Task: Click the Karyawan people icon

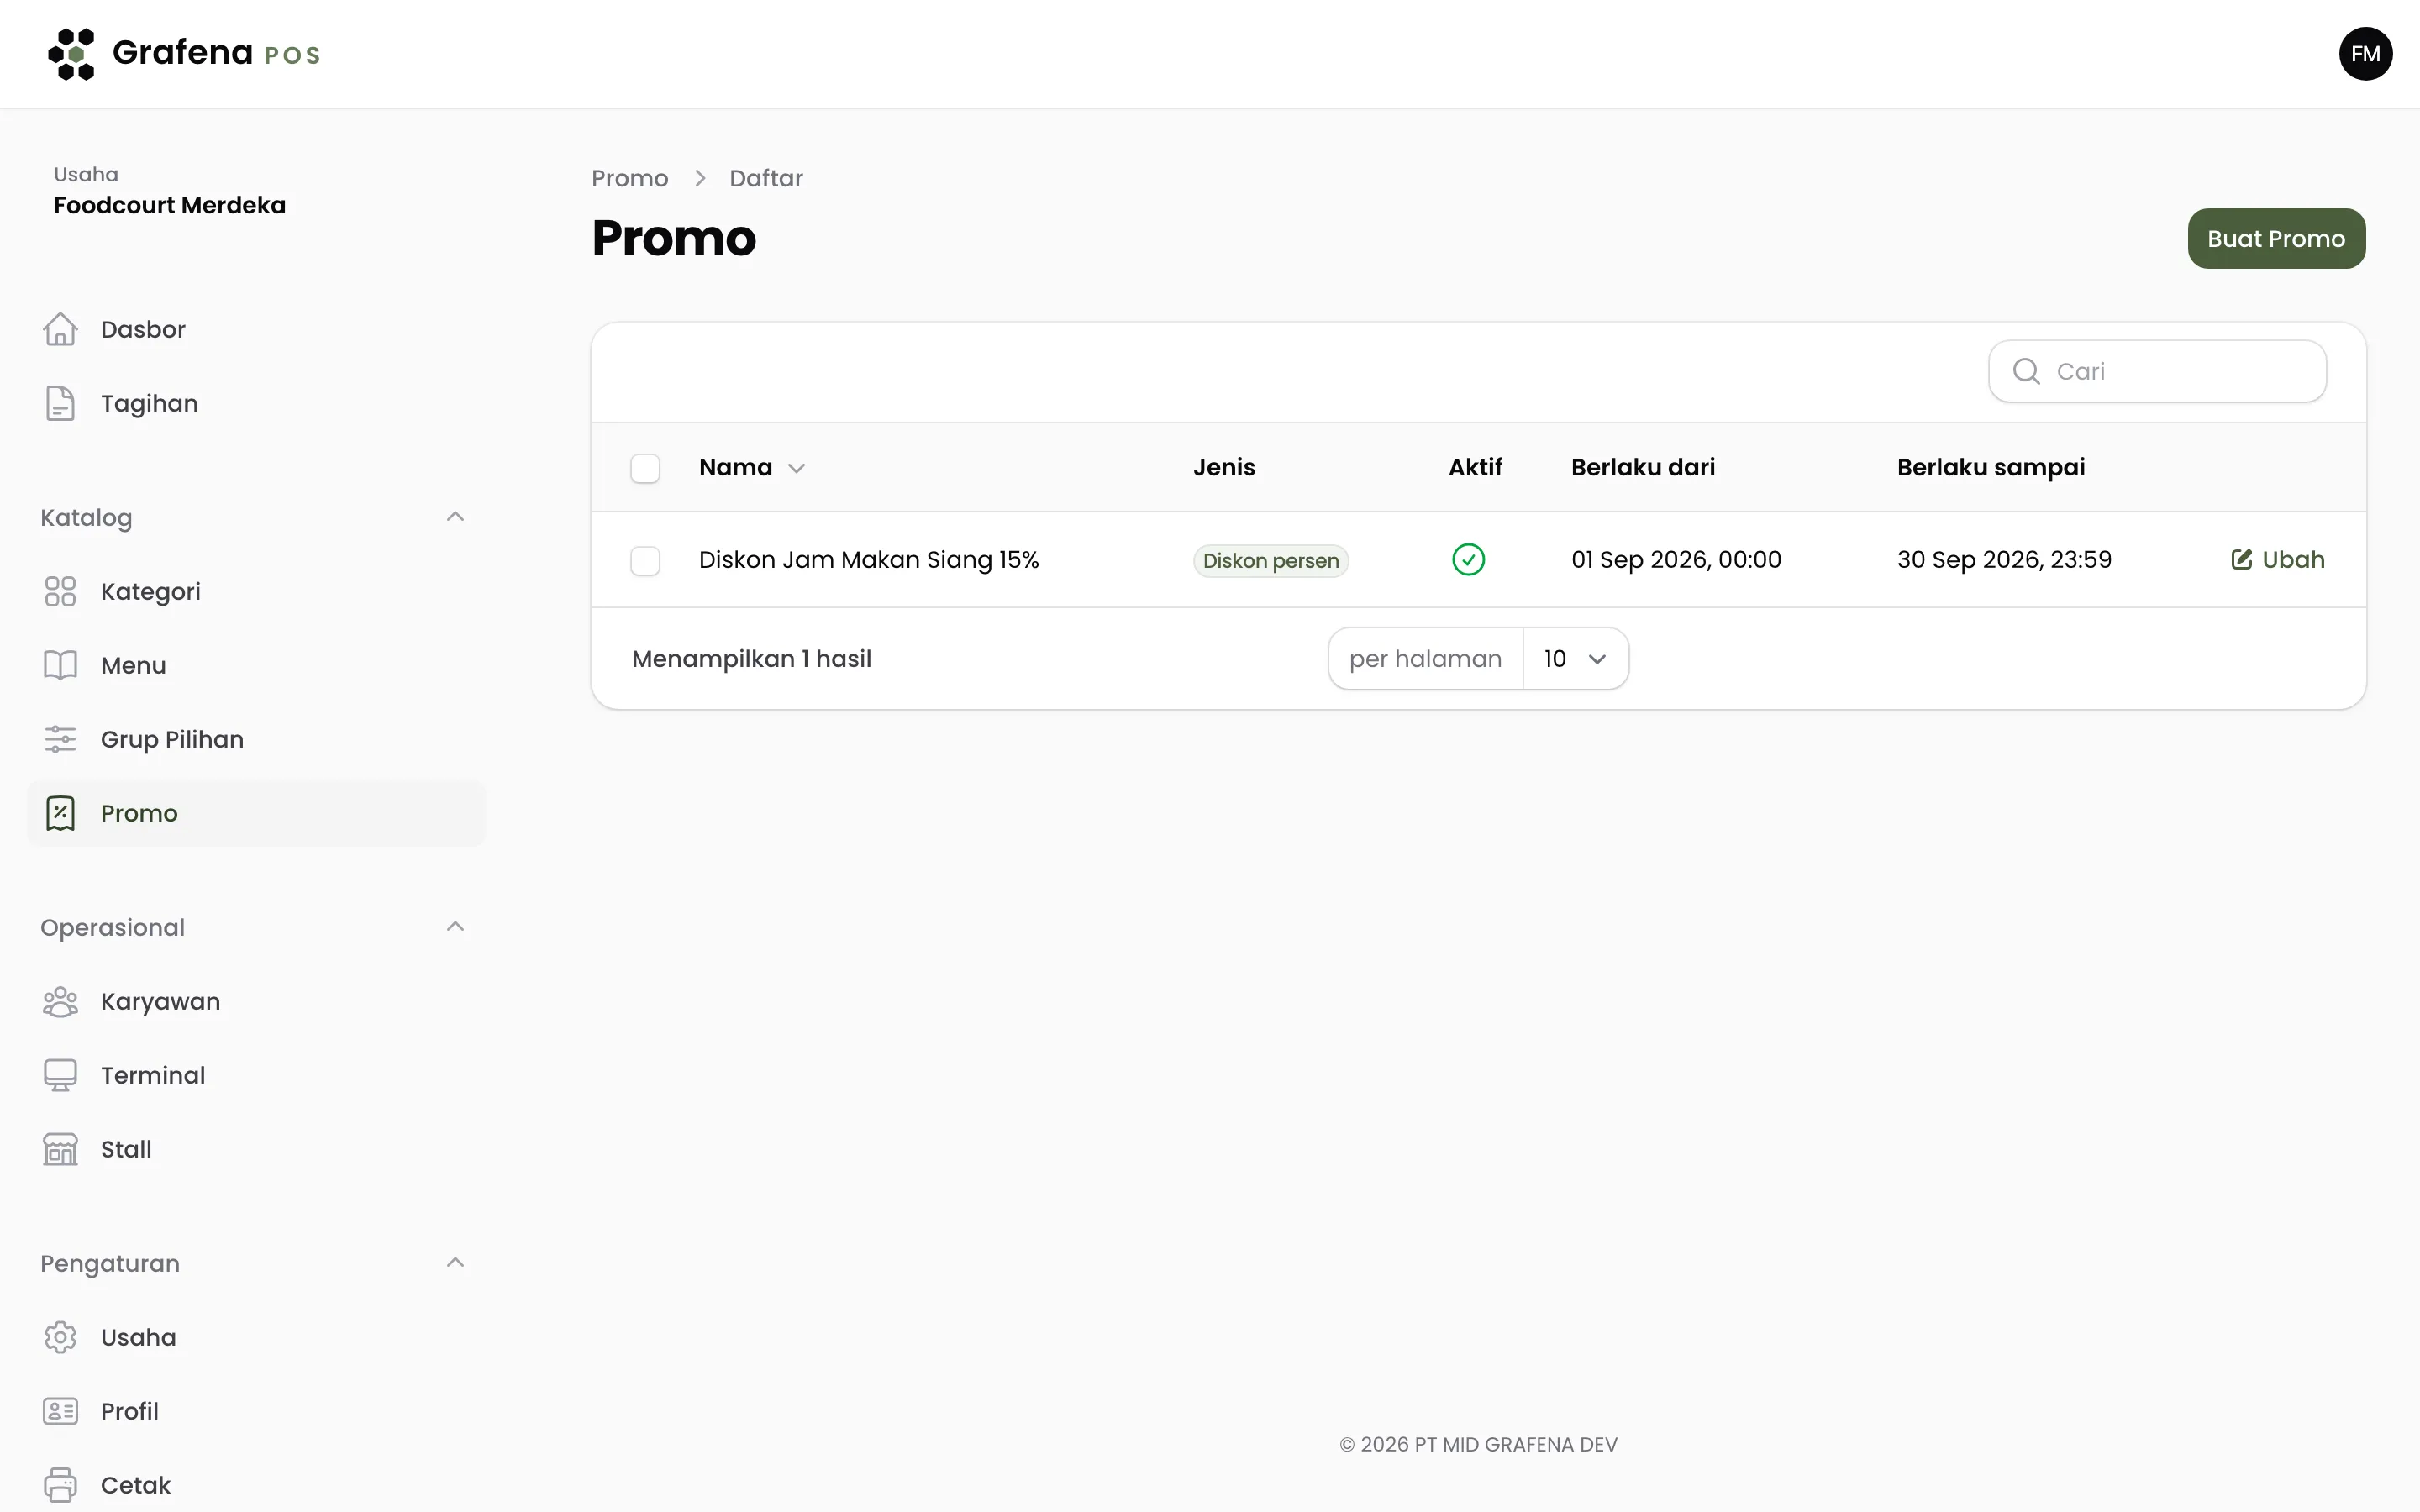Action: (x=60, y=1001)
